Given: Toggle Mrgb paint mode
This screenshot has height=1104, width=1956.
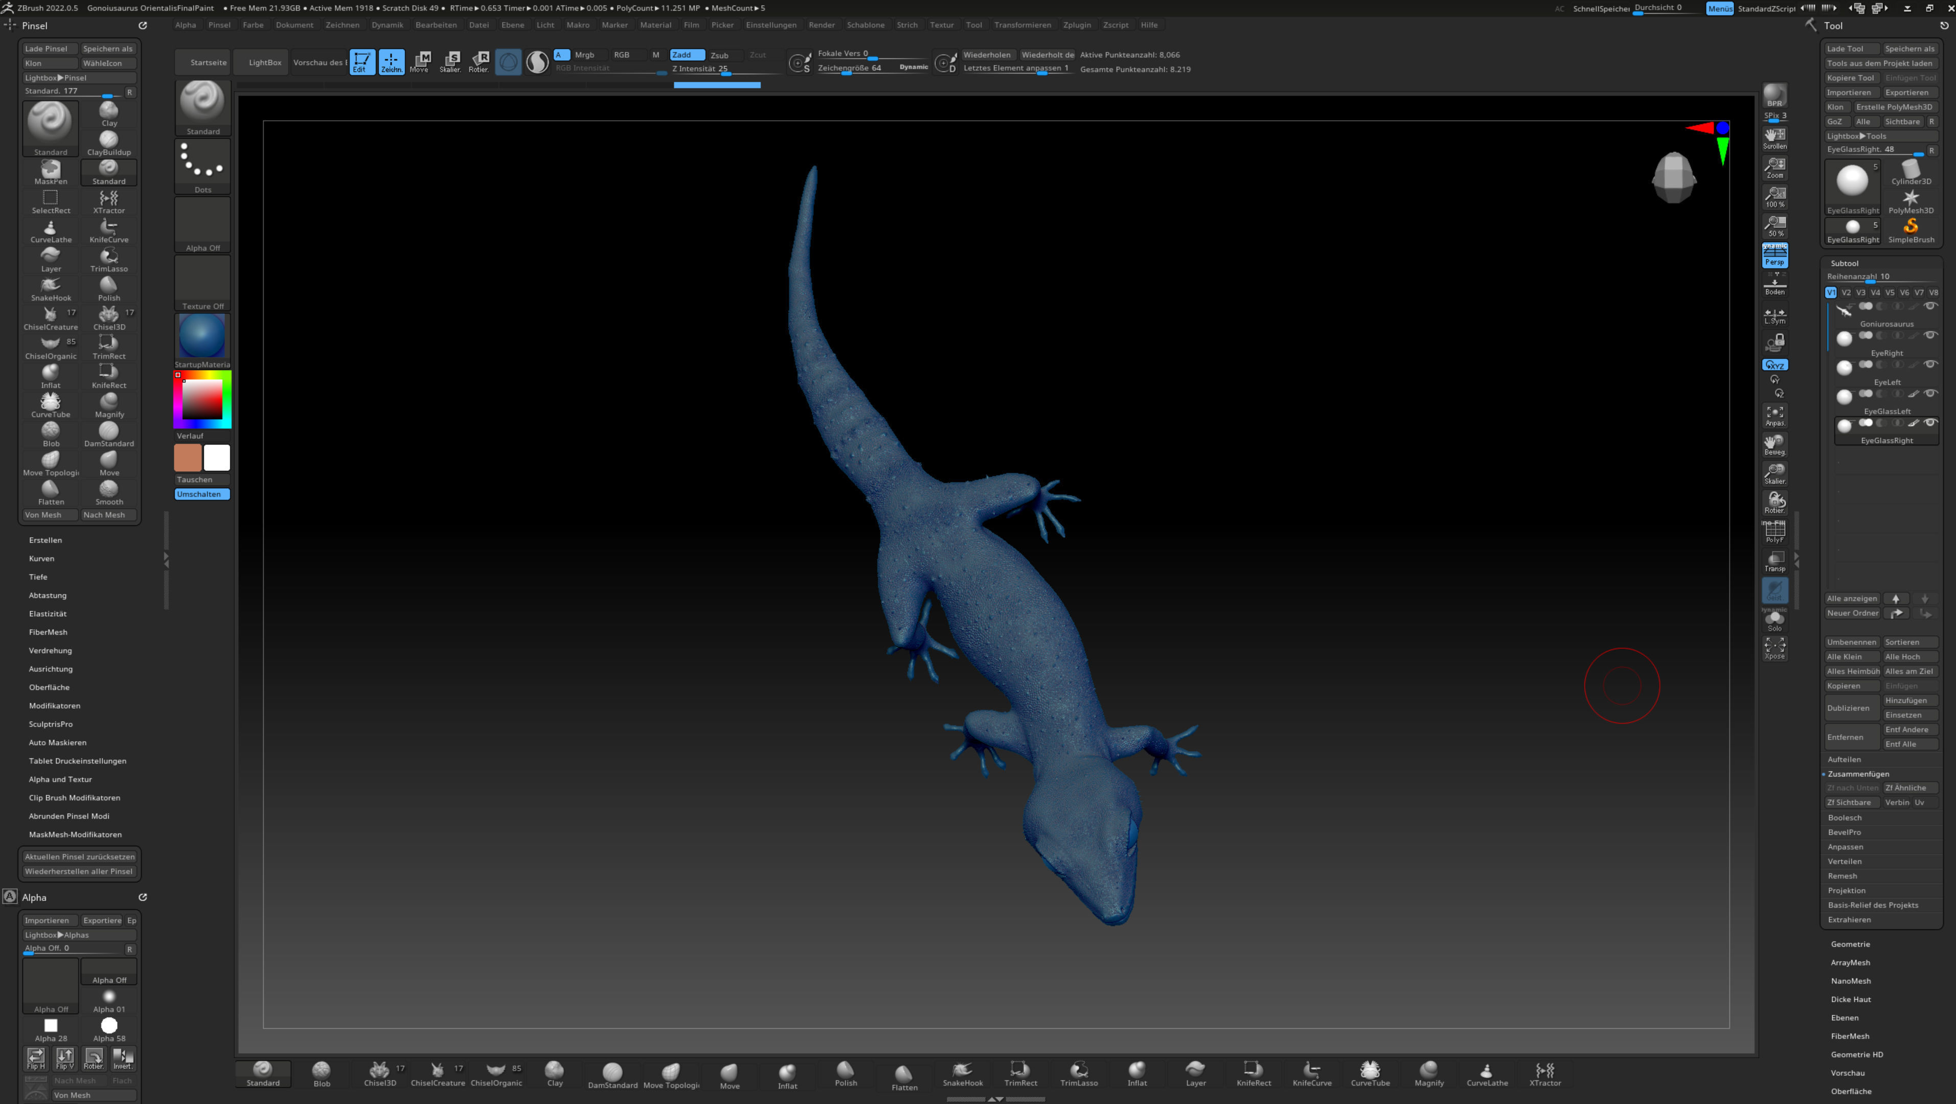Looking at the screenshot, I should [585, 55].
